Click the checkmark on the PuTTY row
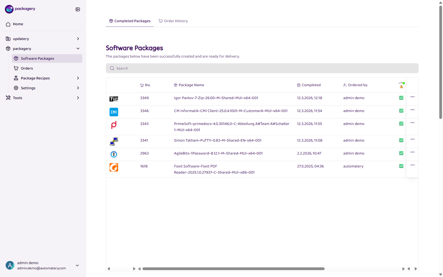 401,140
